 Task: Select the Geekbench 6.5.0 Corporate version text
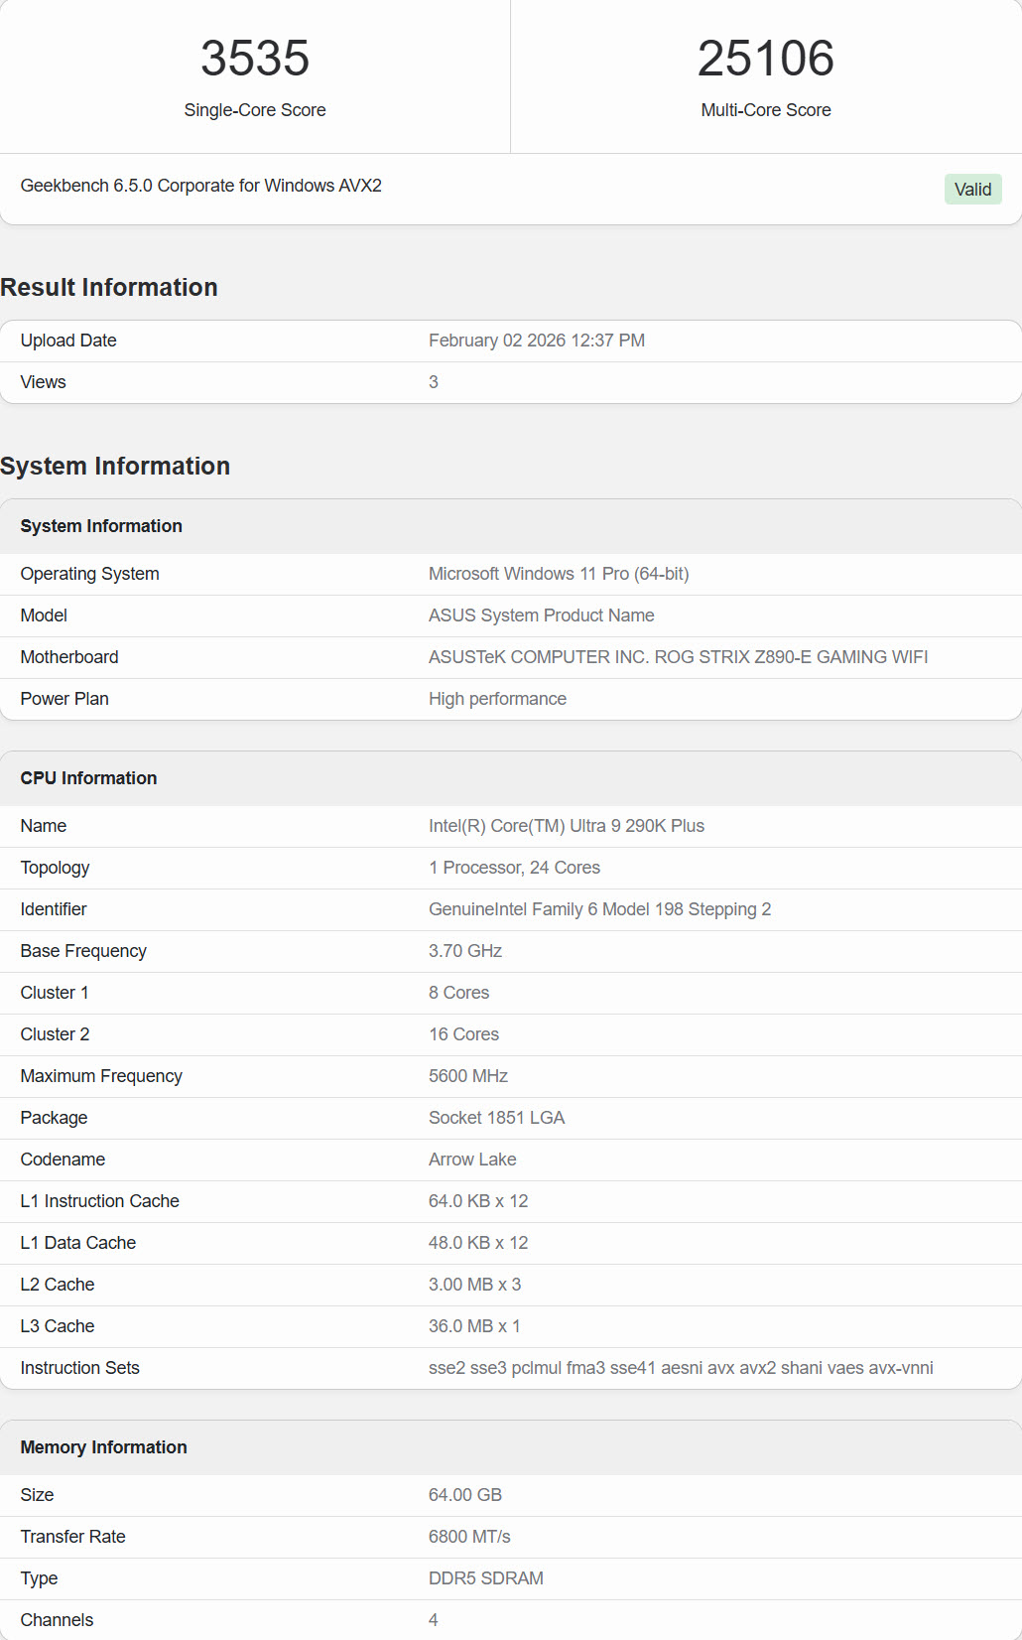pos(200,186)
